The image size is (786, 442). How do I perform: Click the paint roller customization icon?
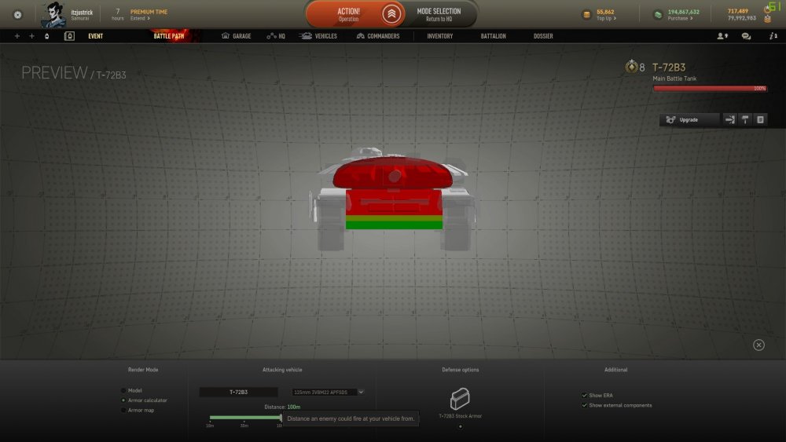click(745, 119)
